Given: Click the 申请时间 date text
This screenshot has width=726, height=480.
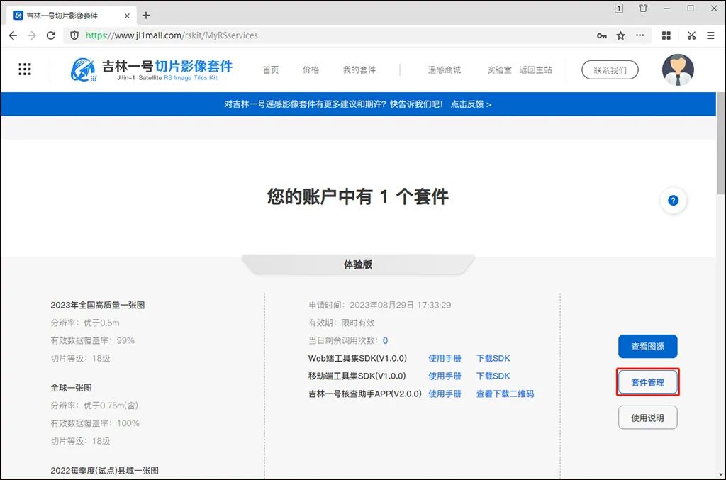Looking at the screenshot, I should tap(380, 305).
